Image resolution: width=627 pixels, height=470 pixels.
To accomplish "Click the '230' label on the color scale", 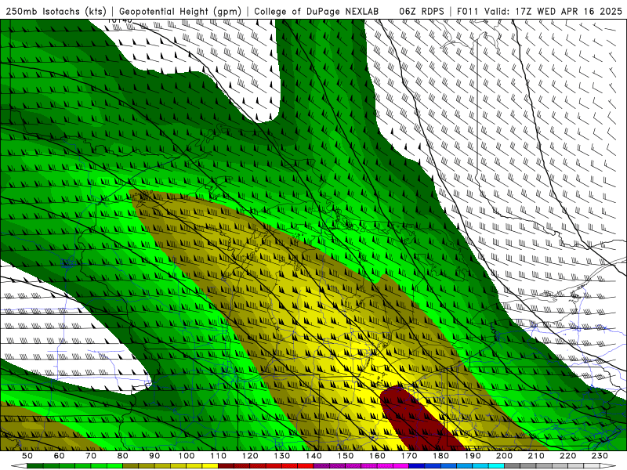I will coord(600,456).
